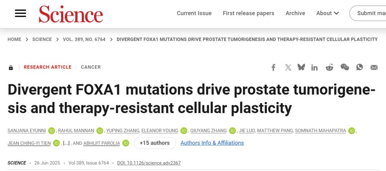386x171 pixels.
Task: Expand the hidden authors ellipsis
Action: (x=66, y=143)
